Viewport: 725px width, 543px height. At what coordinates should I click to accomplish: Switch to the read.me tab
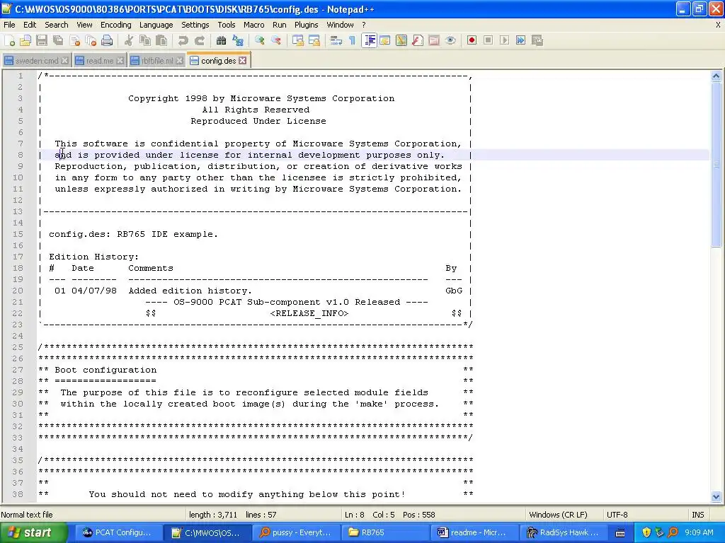[x=99, y=61]
